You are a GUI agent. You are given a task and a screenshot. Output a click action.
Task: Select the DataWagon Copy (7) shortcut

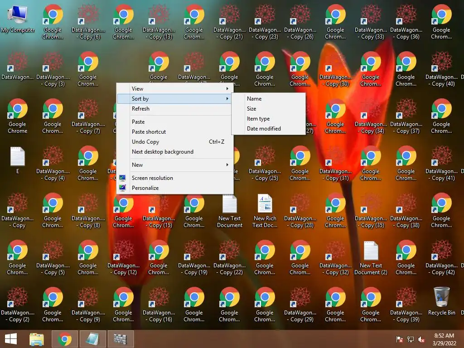(88, 116)
